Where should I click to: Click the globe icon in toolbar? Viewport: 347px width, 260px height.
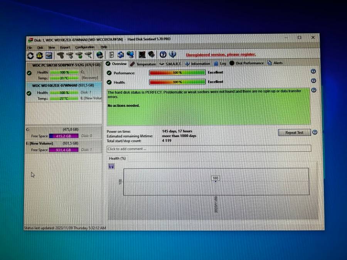[99, 55]
